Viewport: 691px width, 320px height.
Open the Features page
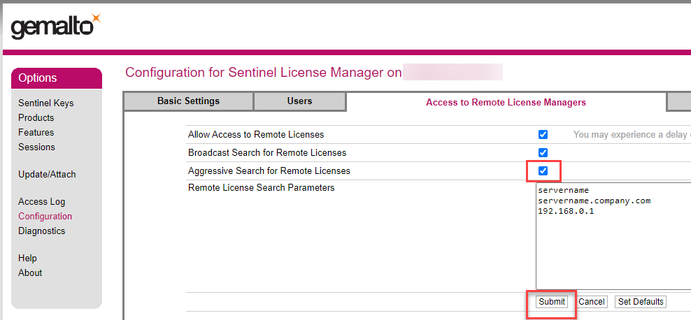pos(36,132)
